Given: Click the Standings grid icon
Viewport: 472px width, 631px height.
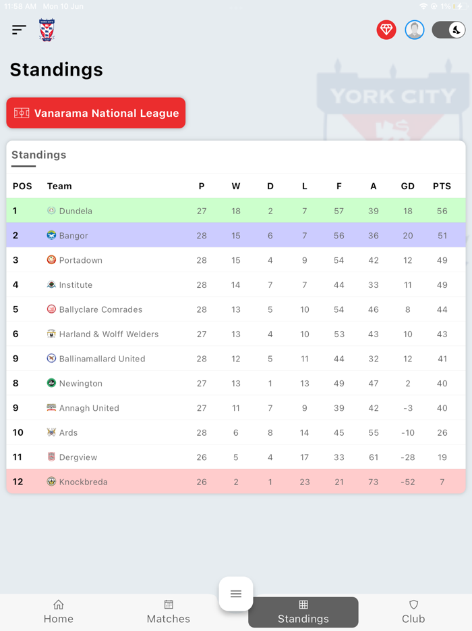Looking at the screenshot, I should 303,605.
